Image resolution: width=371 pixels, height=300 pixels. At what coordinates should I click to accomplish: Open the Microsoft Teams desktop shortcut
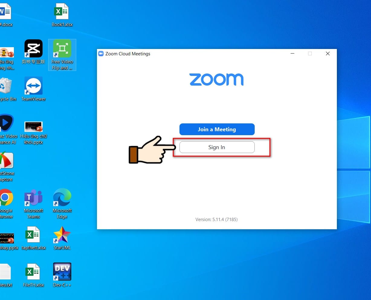point(33,204)
